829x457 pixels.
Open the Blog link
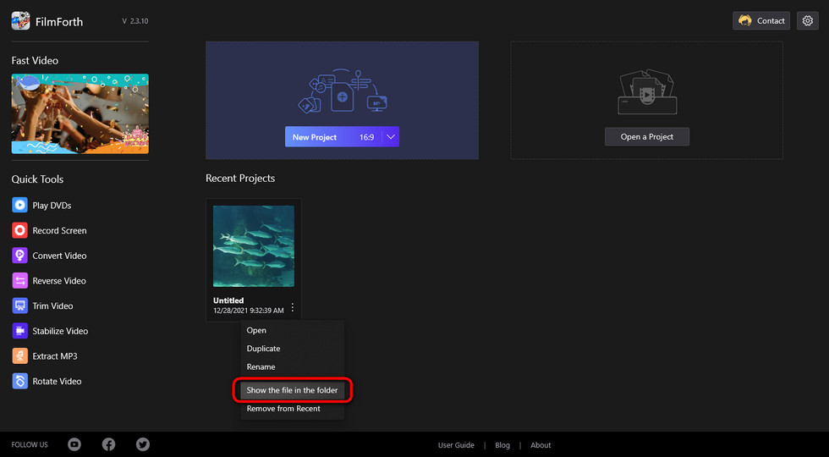tap(502, 445)
